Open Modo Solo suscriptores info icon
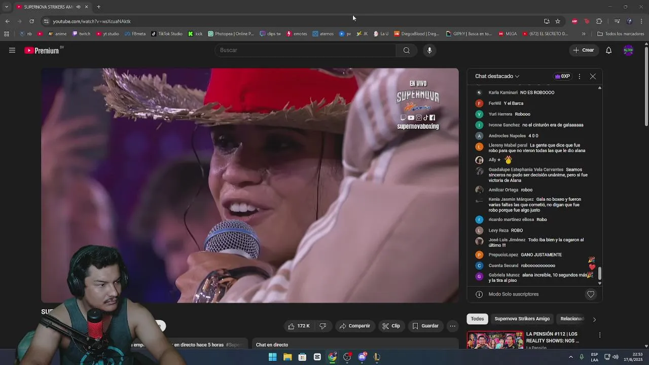Image resolution: width=649 pixels, height=365 pixels. (479, 294)
